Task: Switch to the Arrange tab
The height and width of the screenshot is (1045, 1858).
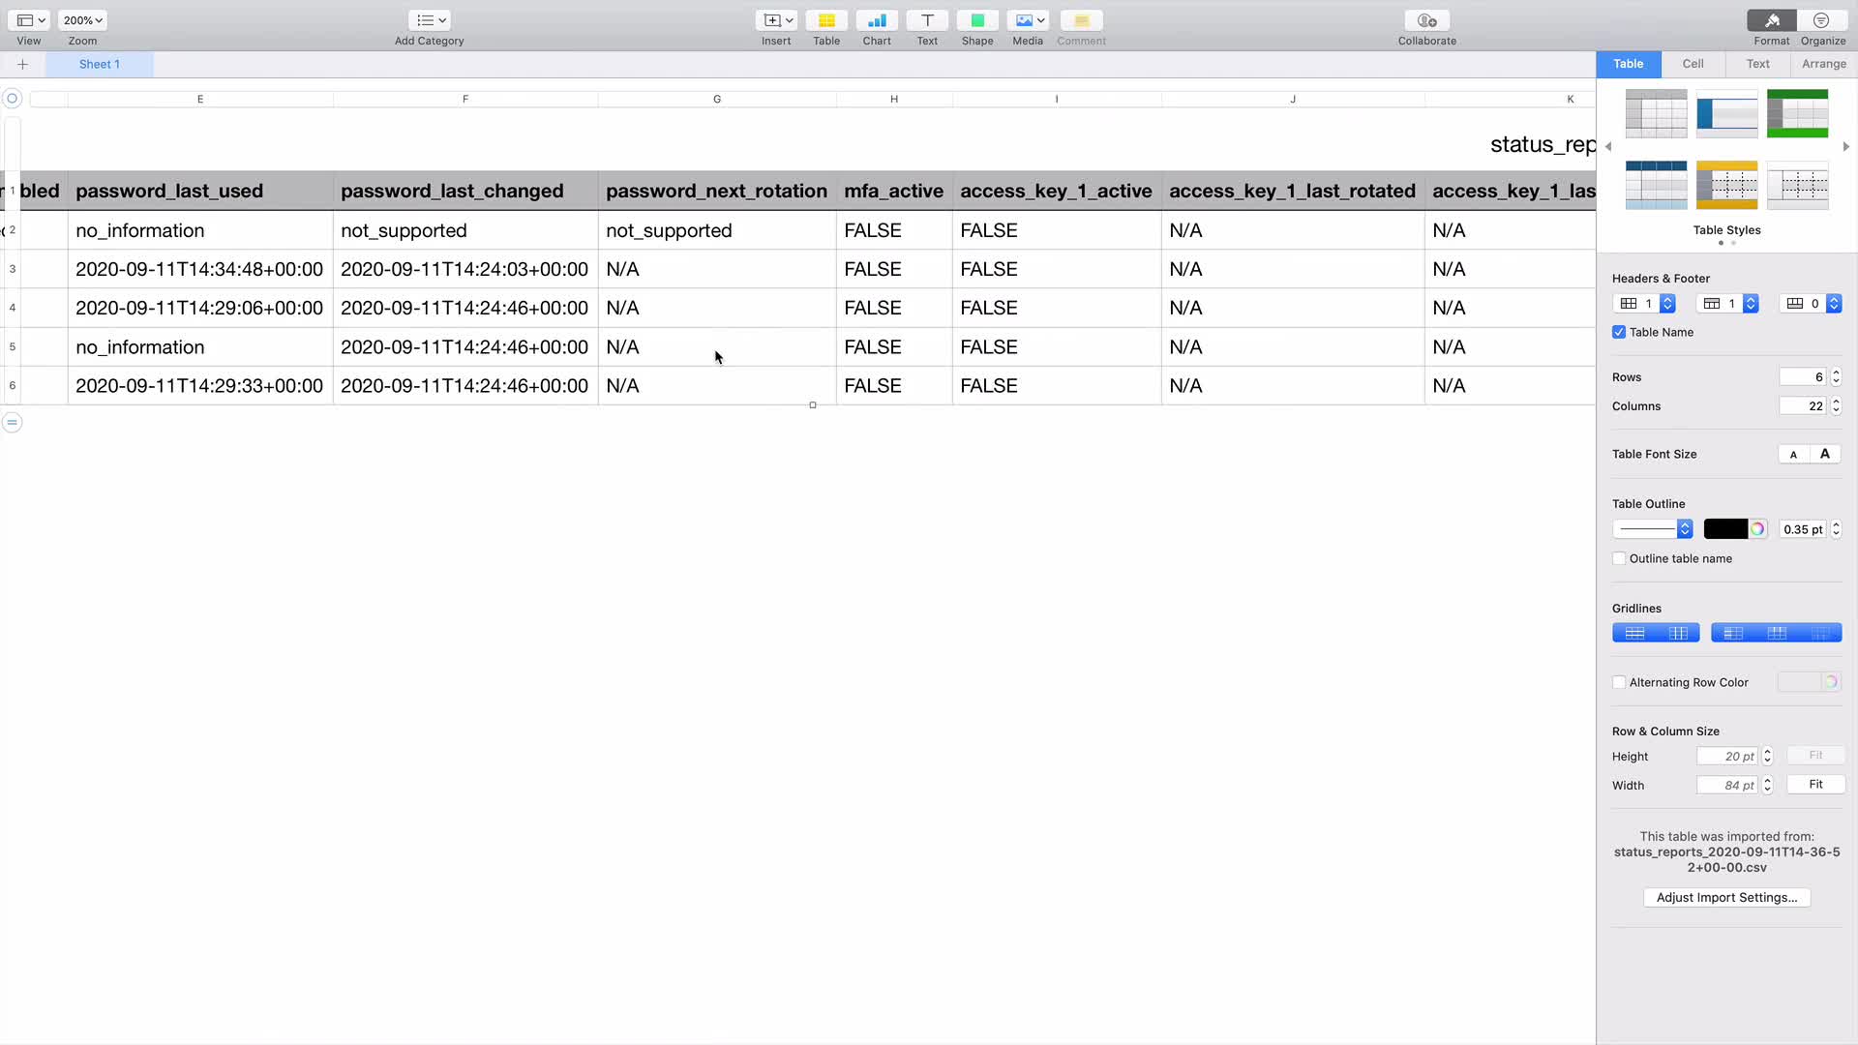Action: (x=1823, y=64)
